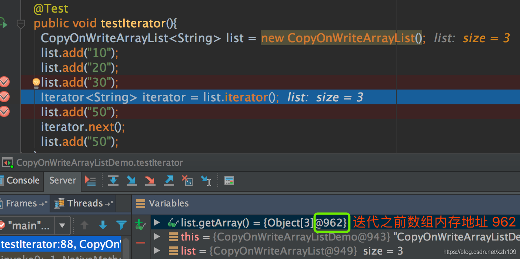Screen dimensions: 520x259
Task: Open the "main" thread dropdown arrow
Action: [62, 225]
